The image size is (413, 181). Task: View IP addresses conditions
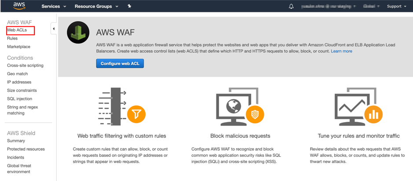coord(19,82)
